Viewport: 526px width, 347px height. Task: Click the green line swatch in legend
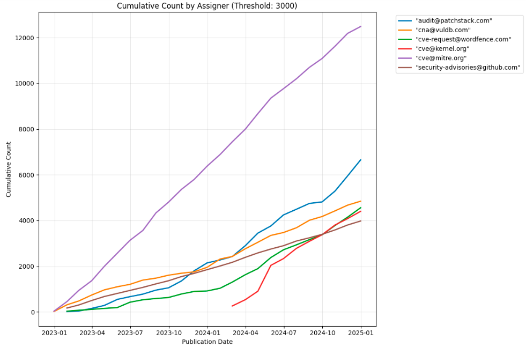coord(405,40)
